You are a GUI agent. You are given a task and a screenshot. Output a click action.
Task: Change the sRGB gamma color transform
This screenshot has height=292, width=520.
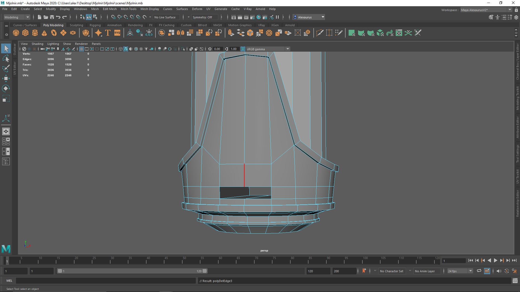pyautogui.click(x=267, y=49)
